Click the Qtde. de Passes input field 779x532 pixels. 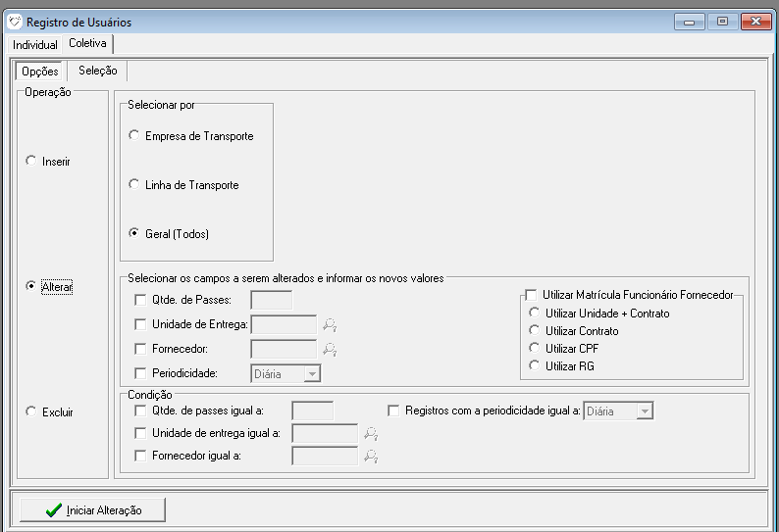271,301
